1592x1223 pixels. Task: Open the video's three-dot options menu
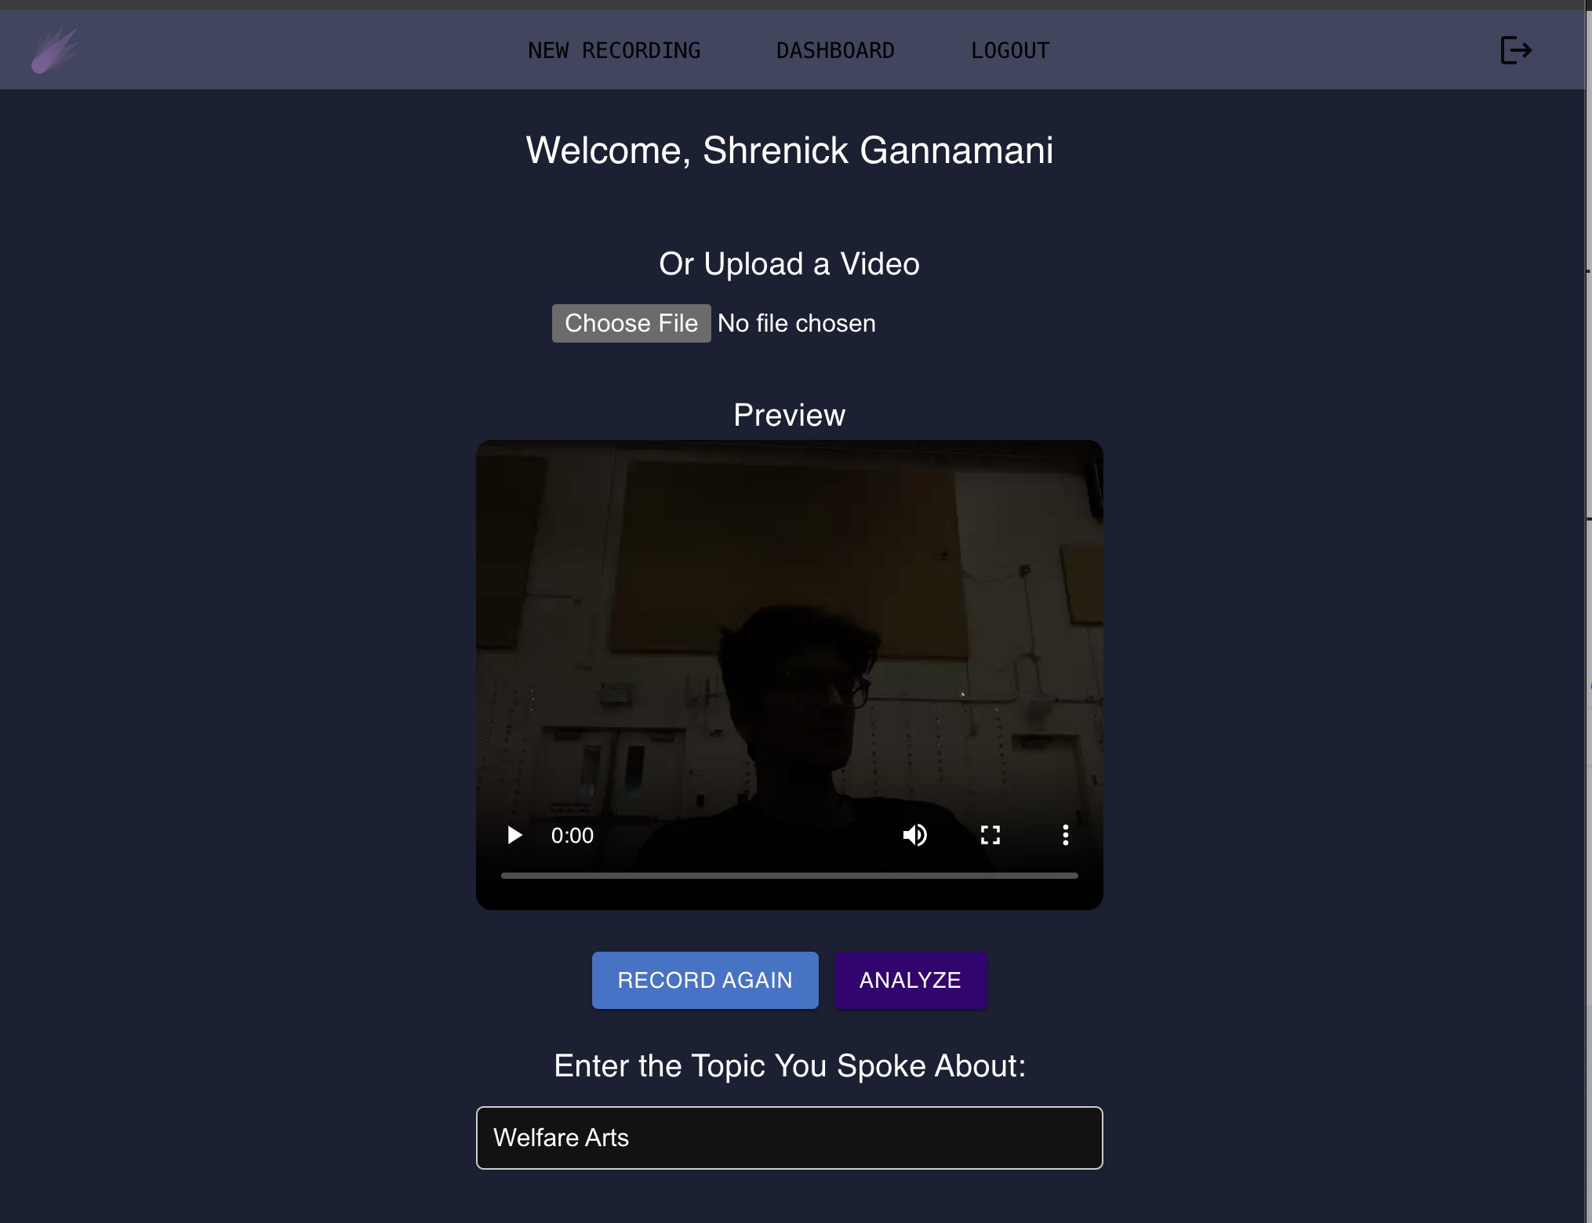click(1065, 835)
